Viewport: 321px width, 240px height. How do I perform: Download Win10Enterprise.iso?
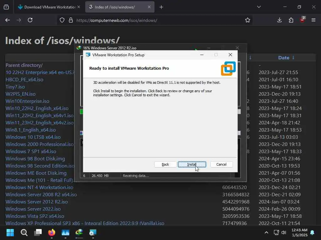[x=28, y=101]
